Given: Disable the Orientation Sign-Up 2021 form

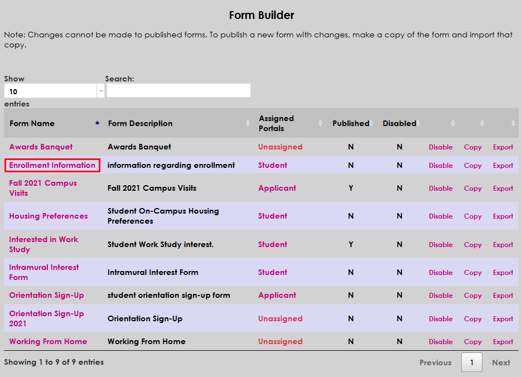Looking at the screenshot, I should coord(441,318).
